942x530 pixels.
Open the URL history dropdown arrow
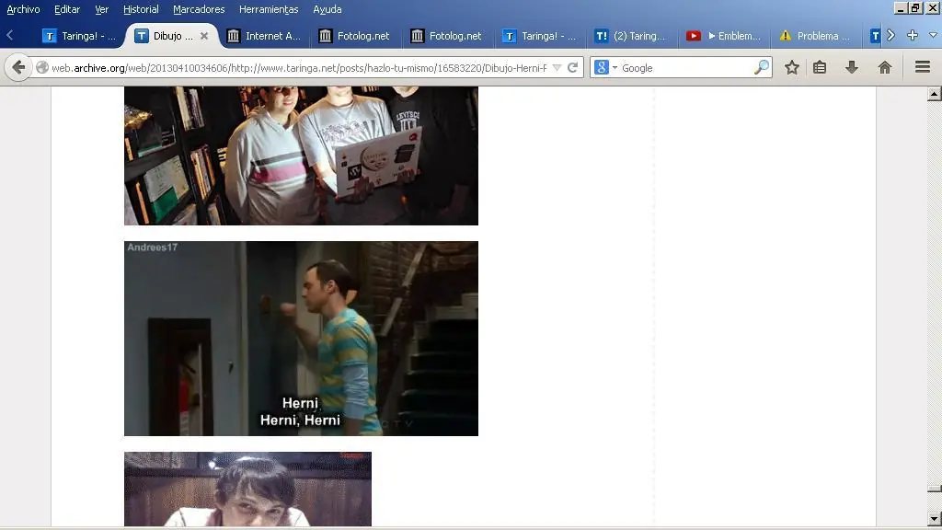click(557, 68)
